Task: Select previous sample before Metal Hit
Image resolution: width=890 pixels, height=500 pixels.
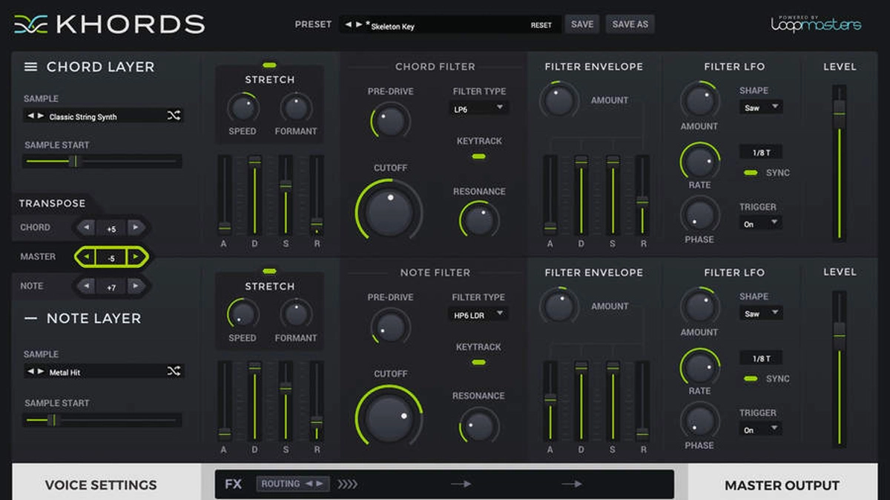Action: click(31, 372)
